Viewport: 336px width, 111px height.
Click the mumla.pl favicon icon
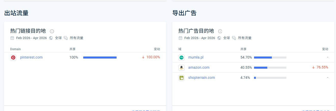(181, 58)
